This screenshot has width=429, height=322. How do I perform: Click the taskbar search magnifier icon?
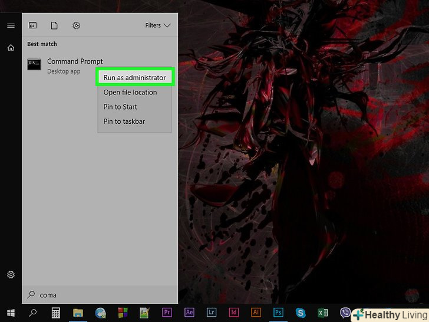tap(33, 313)
